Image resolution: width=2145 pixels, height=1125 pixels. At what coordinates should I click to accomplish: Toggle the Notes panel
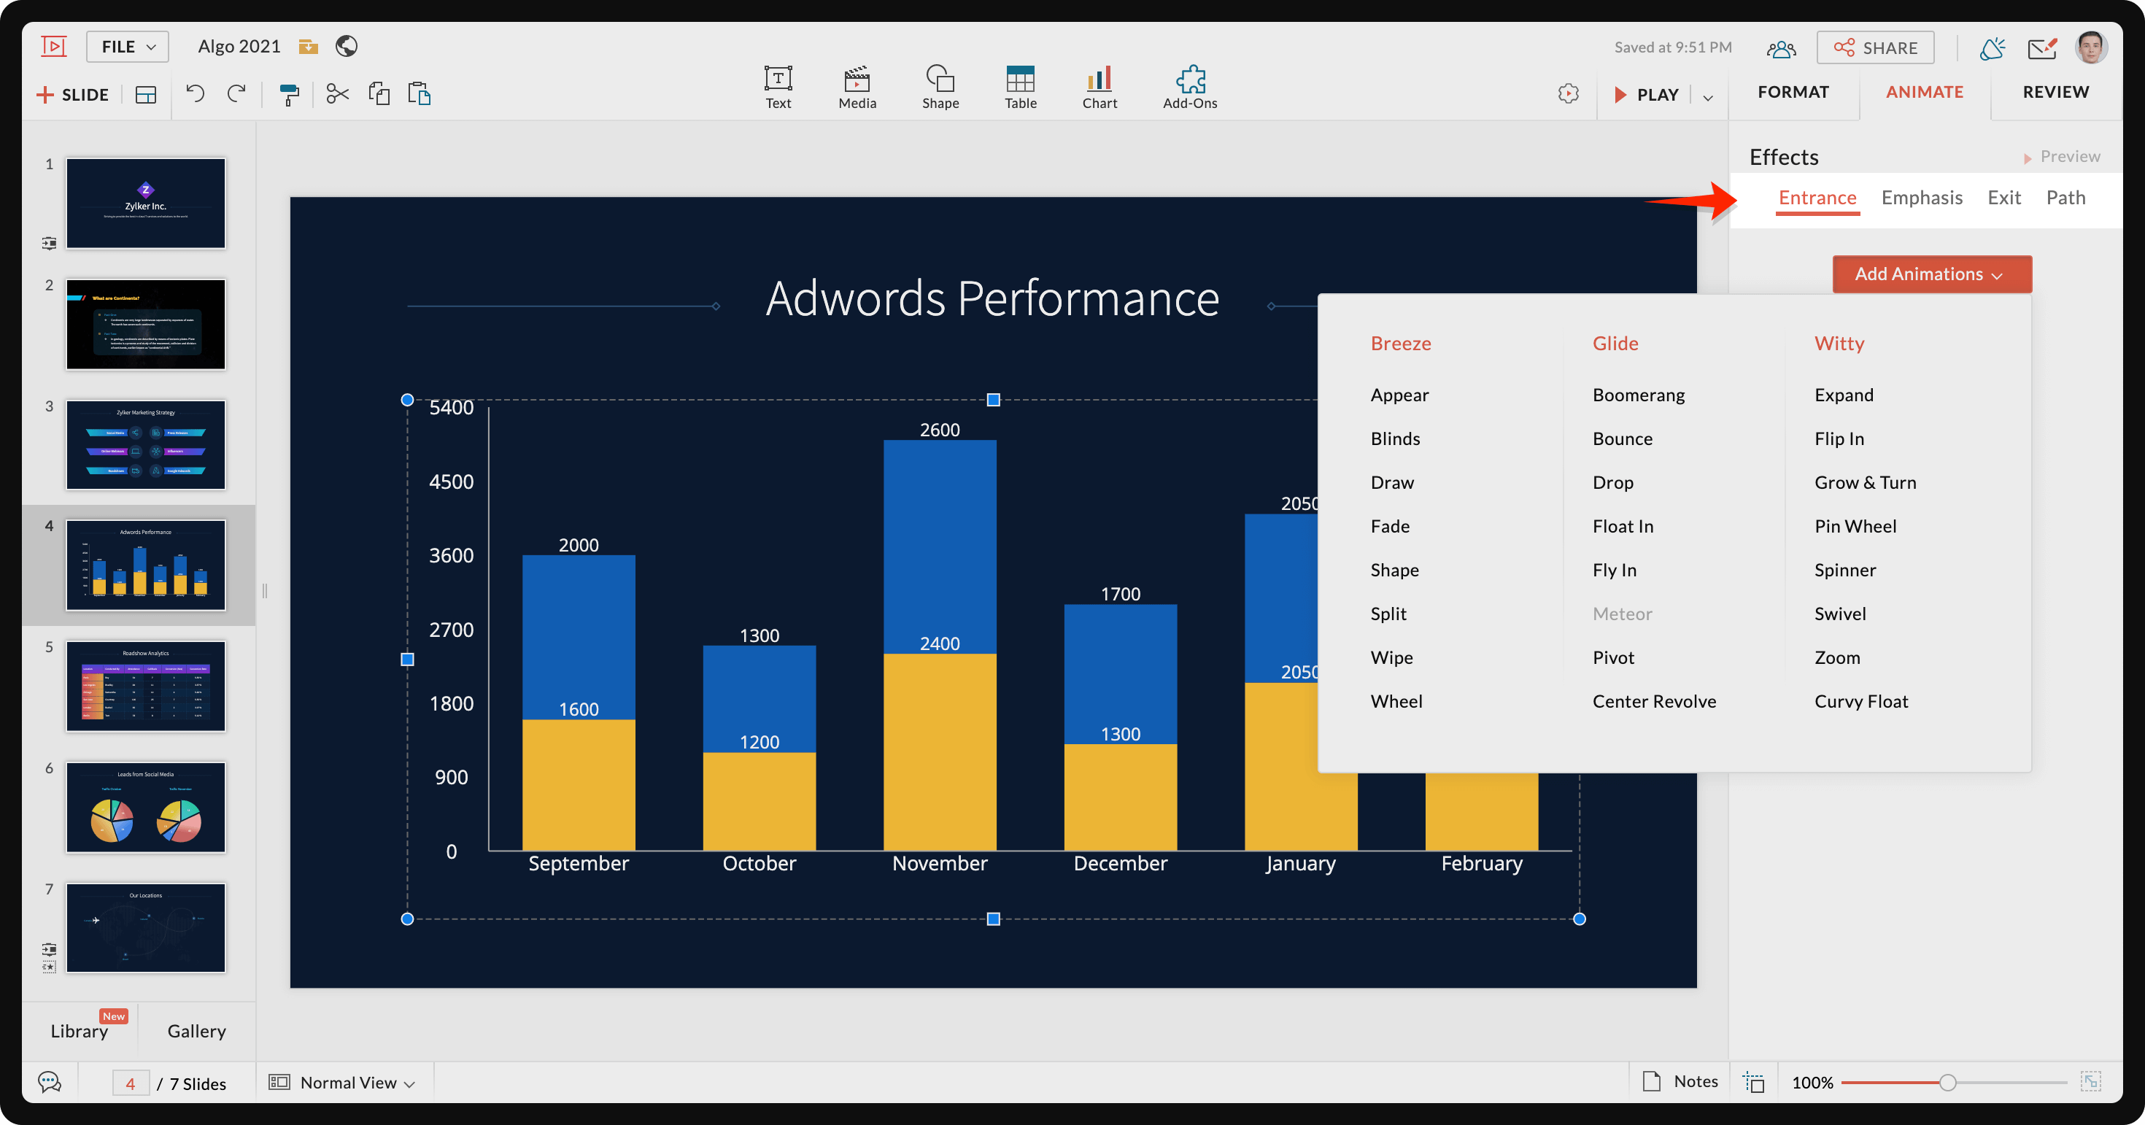coord(1680,1081)
